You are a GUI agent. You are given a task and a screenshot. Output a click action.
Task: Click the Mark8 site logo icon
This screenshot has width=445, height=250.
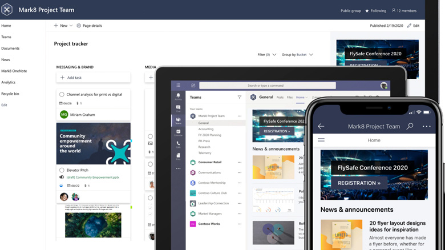[x=7, y=10]
